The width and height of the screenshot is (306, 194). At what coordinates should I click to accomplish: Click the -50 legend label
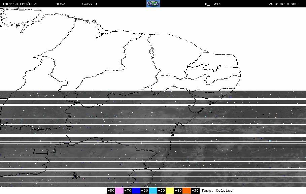(x=161, y=191)
